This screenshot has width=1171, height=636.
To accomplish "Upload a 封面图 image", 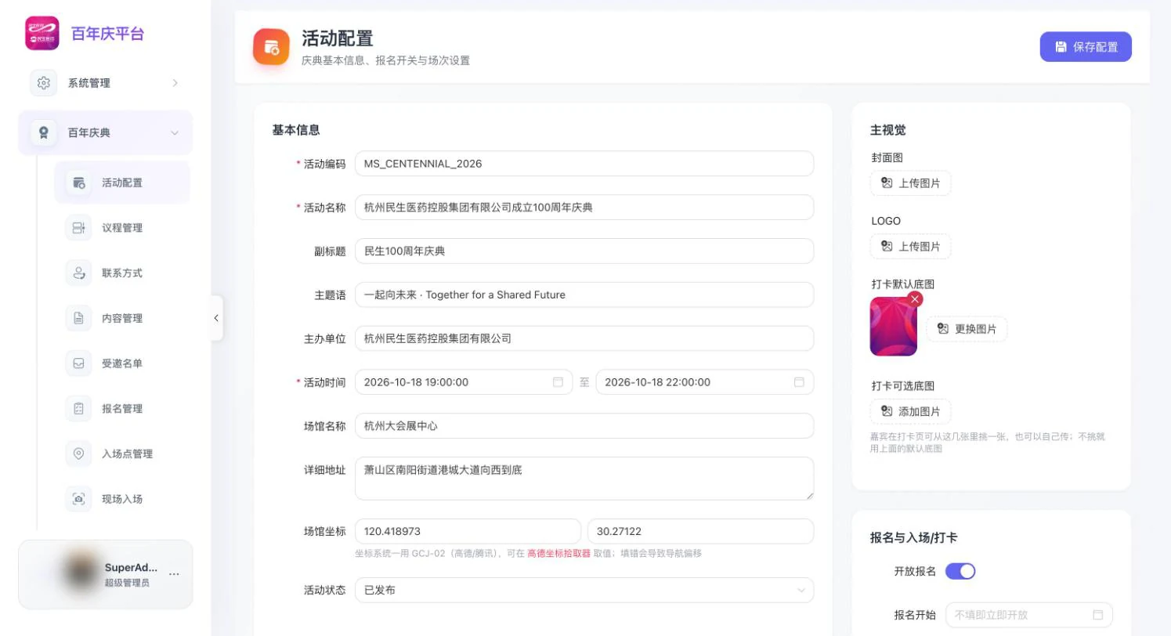I will coord(911,183).
